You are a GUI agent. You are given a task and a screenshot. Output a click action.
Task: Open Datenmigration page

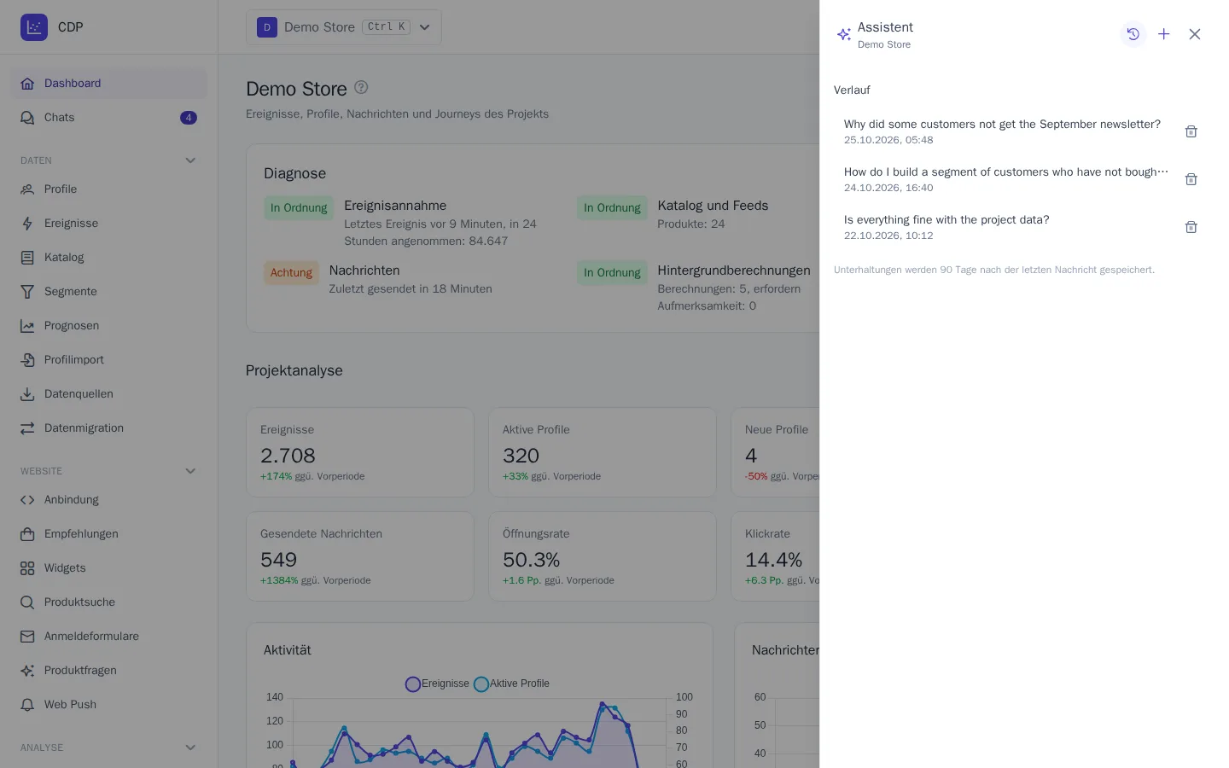pyautogui.click(x=109, y=428)
